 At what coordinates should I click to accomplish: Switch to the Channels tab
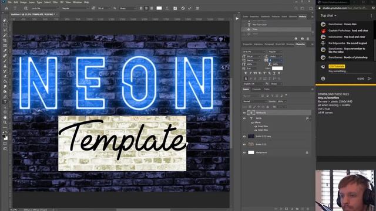point(256,89)
